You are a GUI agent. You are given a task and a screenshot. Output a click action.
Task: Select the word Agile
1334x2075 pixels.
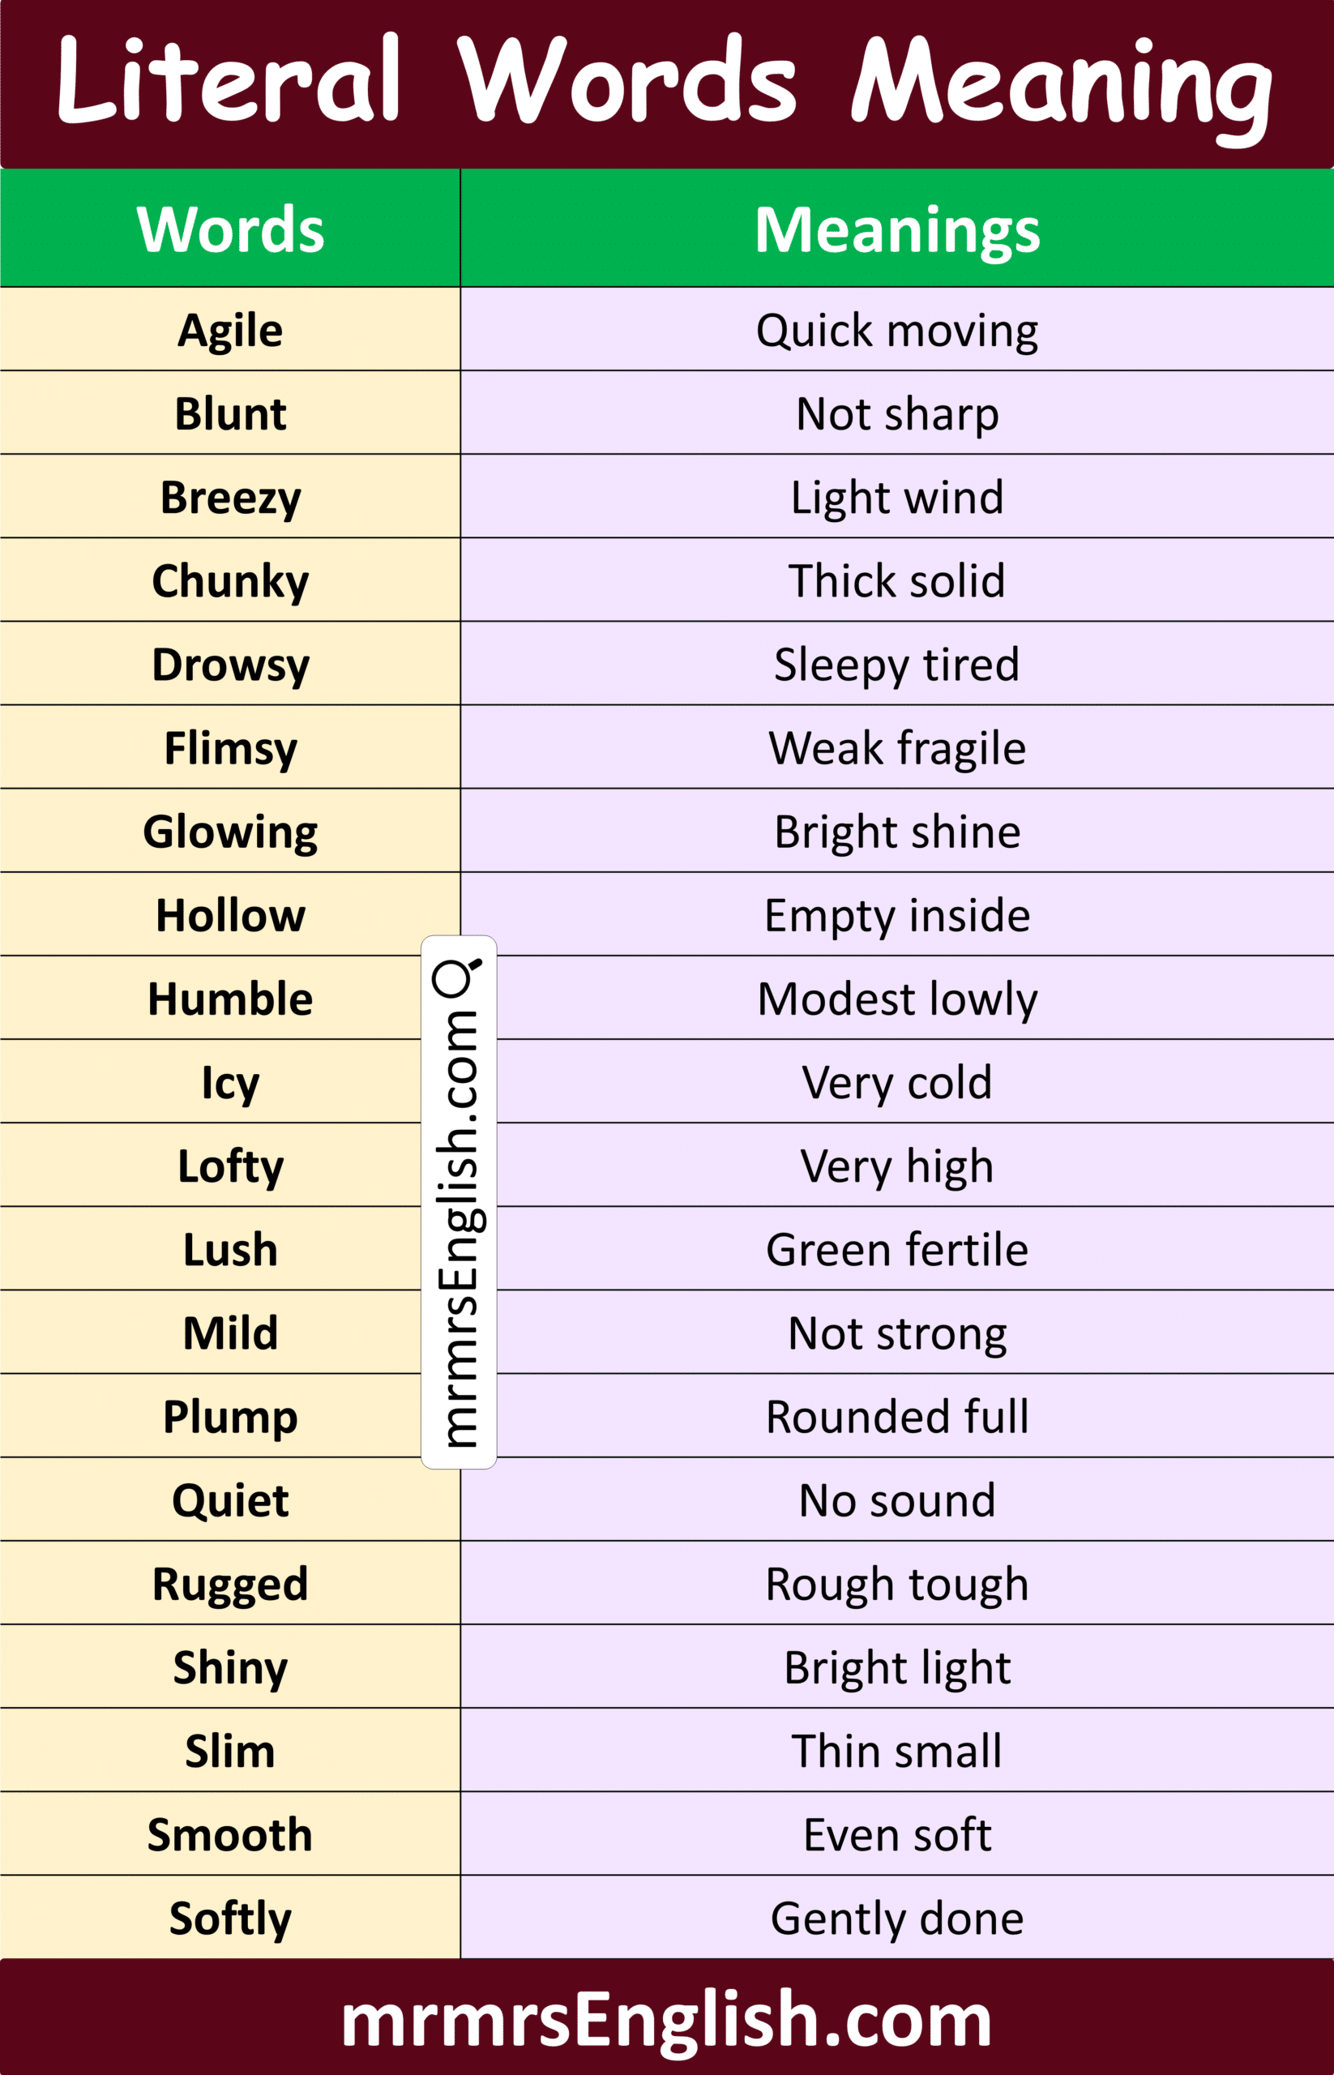coord(230,330)
